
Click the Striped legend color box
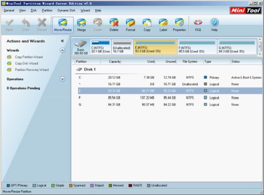(92, 186)
